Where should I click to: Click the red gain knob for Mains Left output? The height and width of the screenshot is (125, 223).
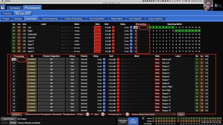click(x=118, y=59)
